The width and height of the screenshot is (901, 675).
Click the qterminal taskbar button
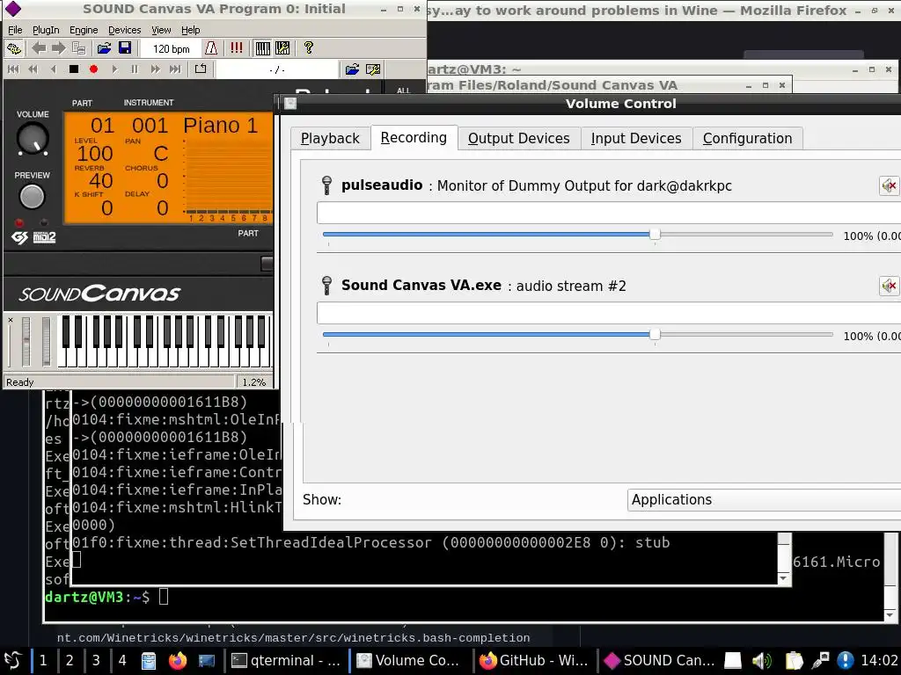point(286,661)
